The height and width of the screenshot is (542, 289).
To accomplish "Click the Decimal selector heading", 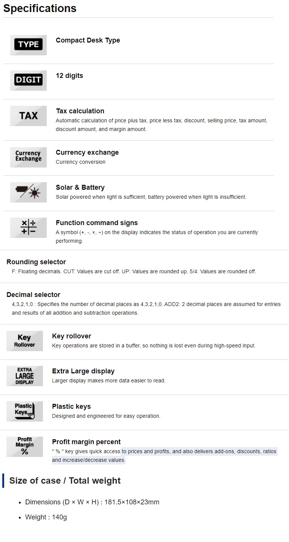I will 34,295.
